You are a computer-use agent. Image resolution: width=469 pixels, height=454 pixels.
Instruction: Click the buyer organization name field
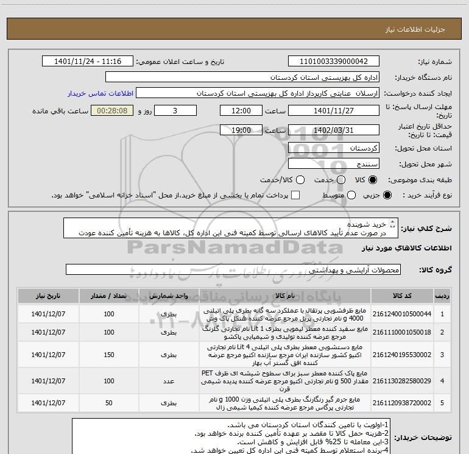coord(242,77)
